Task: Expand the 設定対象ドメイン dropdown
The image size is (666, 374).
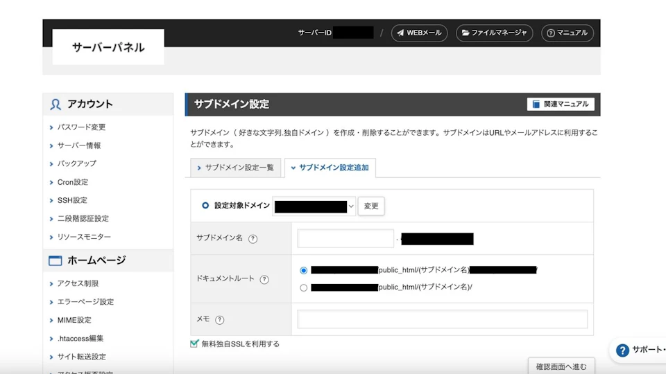Action: (314, 206)
